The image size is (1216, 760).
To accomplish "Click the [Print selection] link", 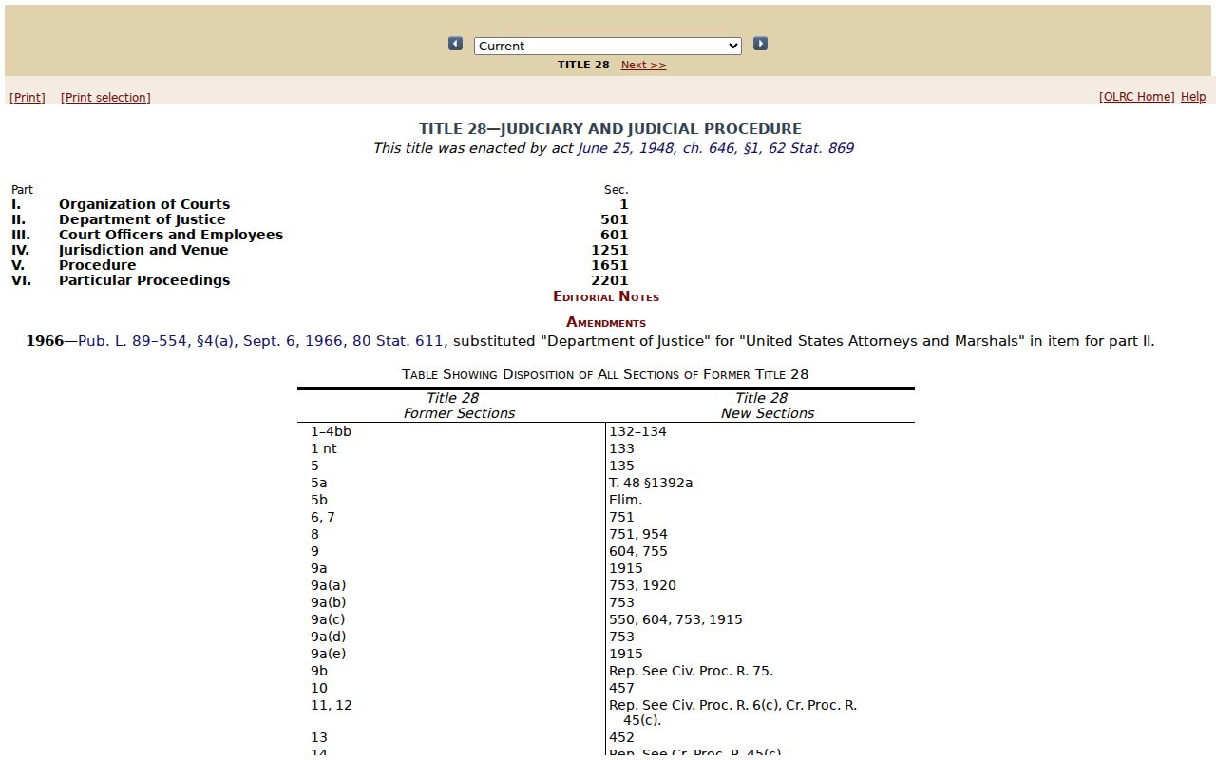I will click(x=105, y=98).
